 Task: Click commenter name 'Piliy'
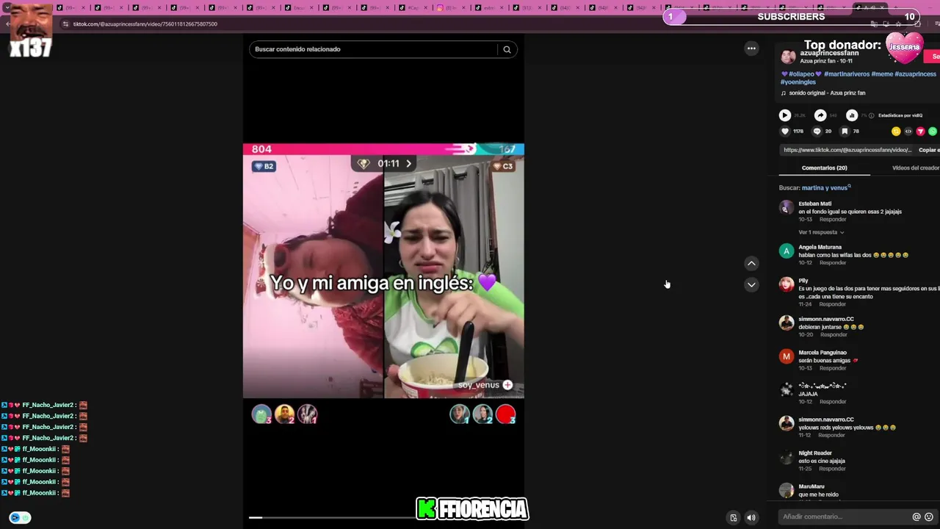click(803, 281)
